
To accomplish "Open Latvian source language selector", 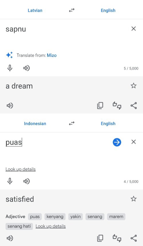I will coord(35,10).
